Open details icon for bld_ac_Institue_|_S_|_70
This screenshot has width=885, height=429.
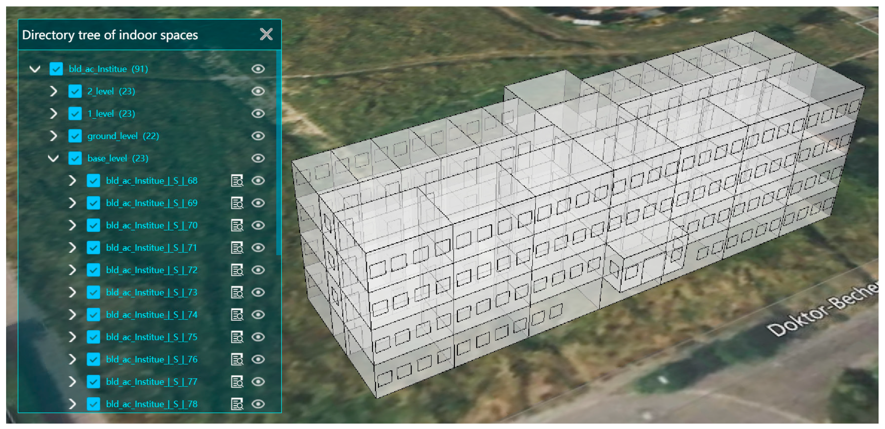click(x=237, y=225)
